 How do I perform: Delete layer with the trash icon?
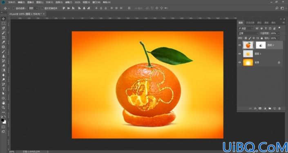pos(279,109)
